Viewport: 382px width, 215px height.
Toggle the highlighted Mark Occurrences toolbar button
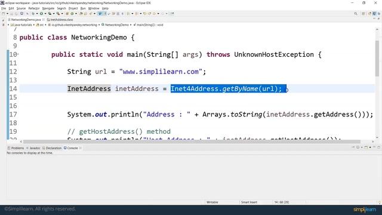[x=100, y=14]
